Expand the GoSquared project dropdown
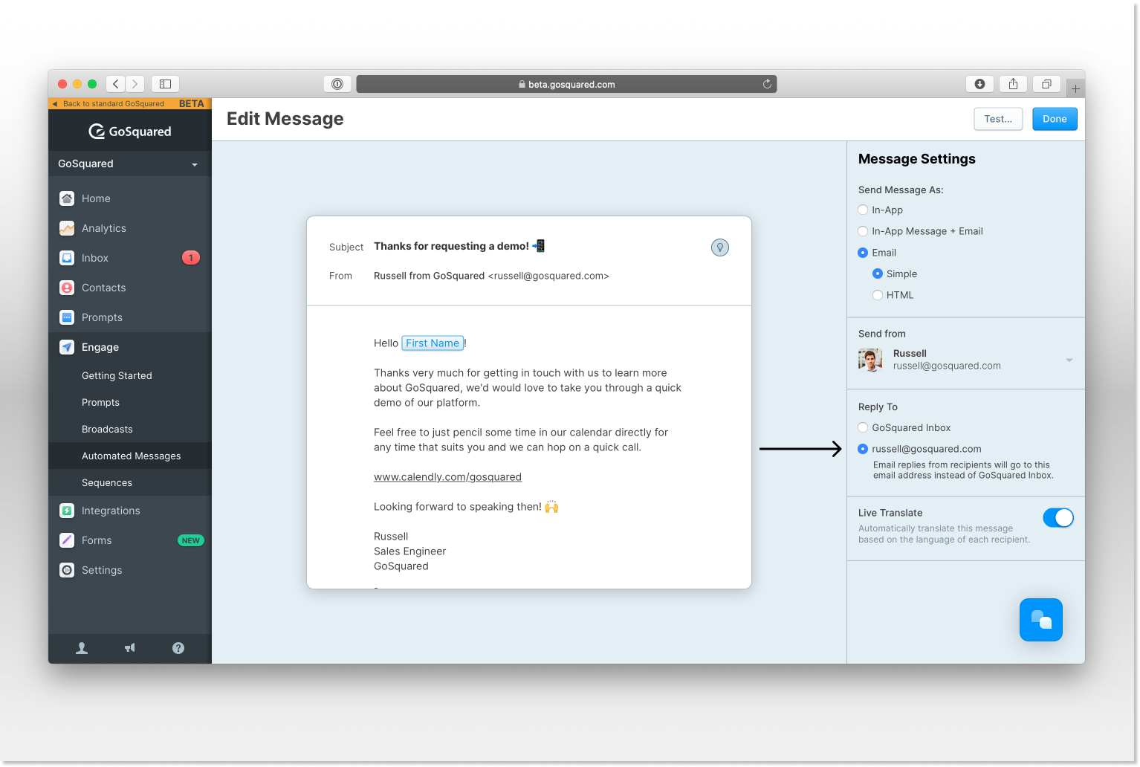Image resolution: width=1140 pixels, height=767 pixels. (x=130, y=164)
